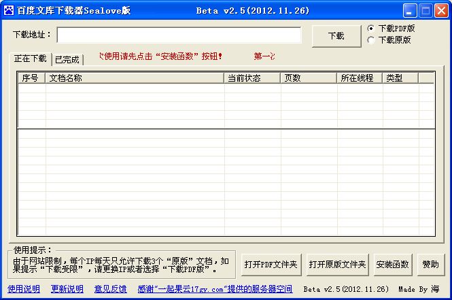The width and height of the screenshot is (452, 300).
Task: Click the 页数 column header
Action: [309, 78]
